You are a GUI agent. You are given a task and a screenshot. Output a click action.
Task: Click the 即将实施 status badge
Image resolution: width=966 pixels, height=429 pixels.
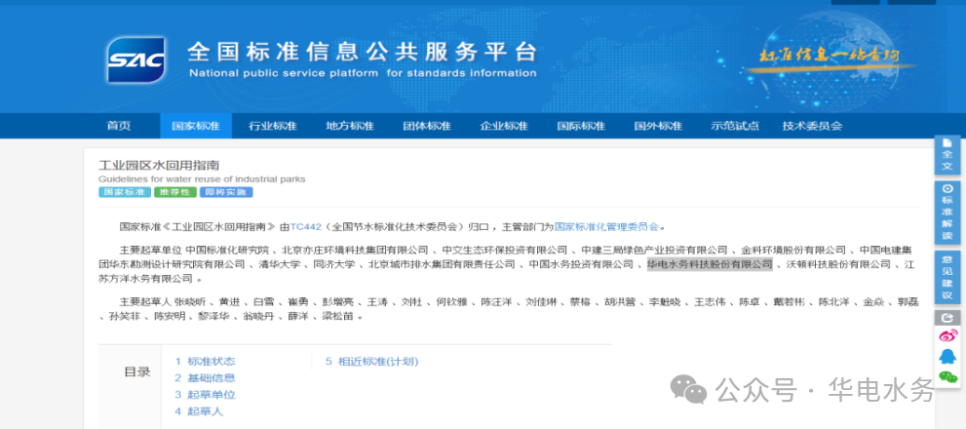click(226, 192)
